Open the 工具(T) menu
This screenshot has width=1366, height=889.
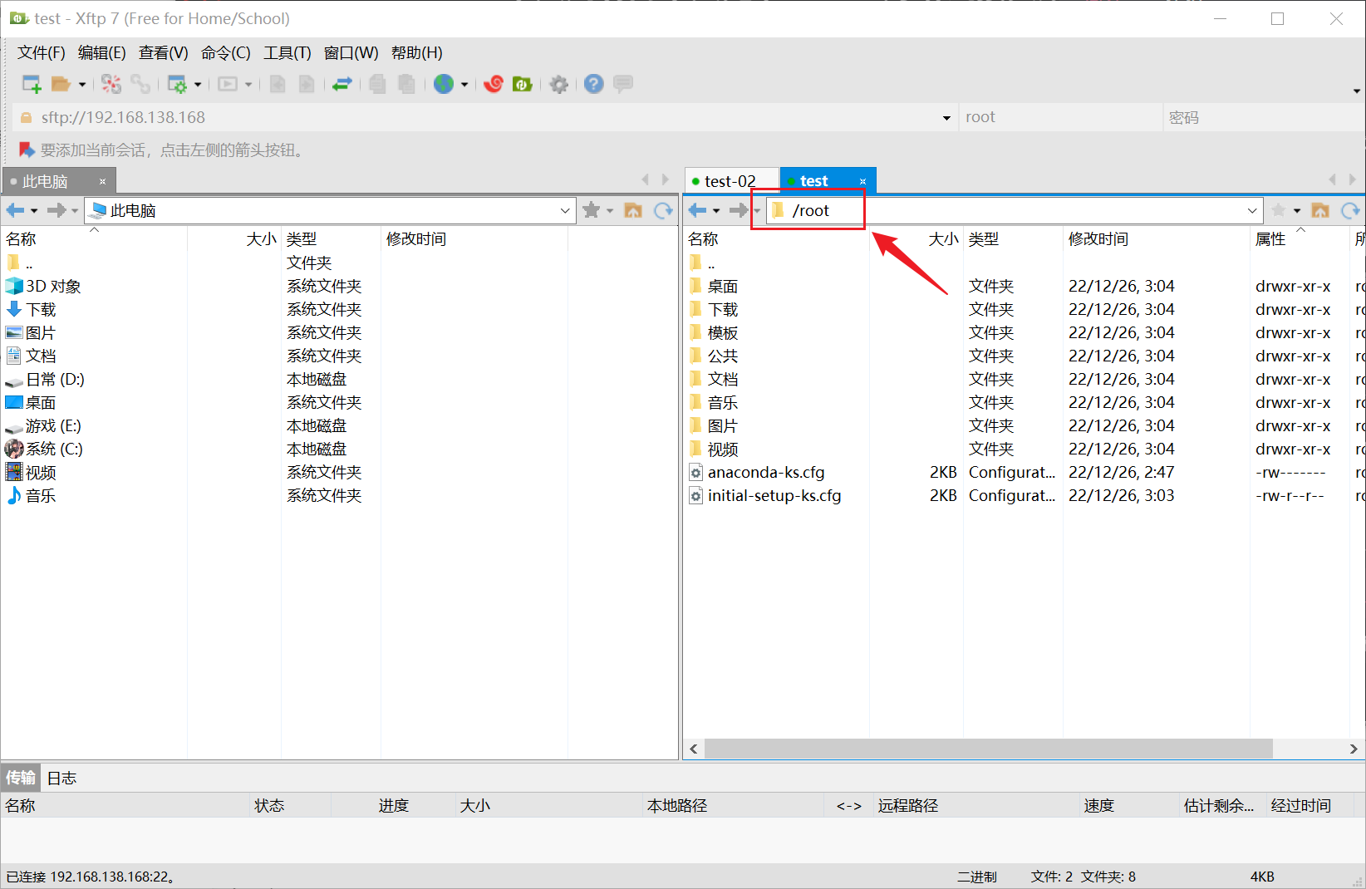click(x=287, y=52)
